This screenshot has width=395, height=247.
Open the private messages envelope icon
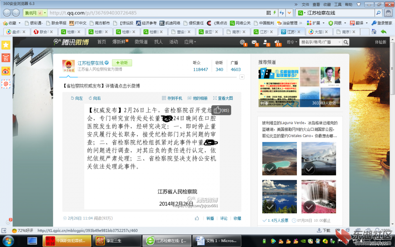tap(254, 42)
